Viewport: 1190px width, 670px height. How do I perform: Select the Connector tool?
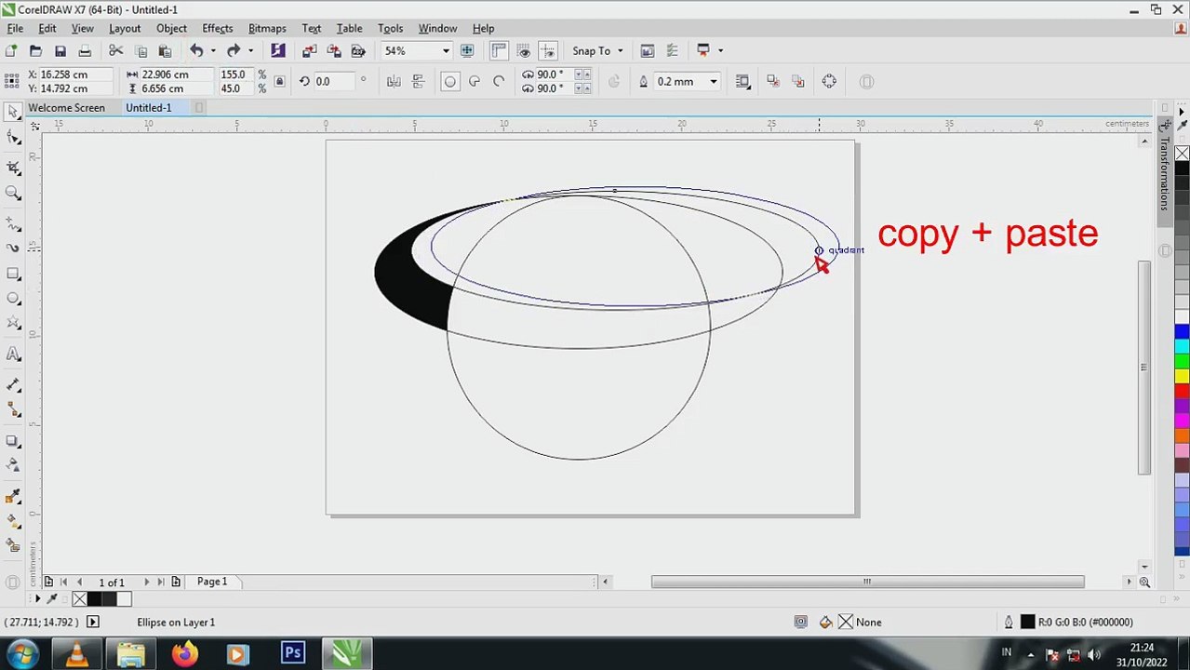click(13, 409)
